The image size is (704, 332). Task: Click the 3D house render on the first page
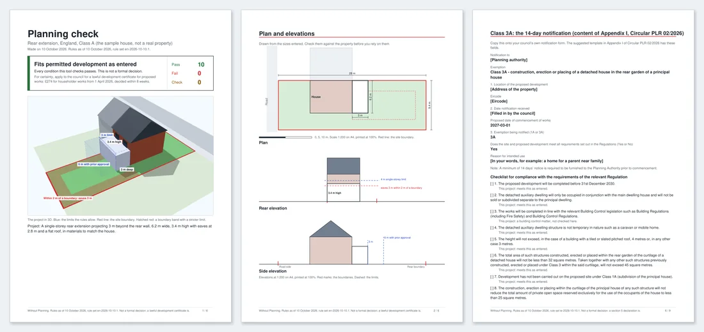tap(120, 156)
